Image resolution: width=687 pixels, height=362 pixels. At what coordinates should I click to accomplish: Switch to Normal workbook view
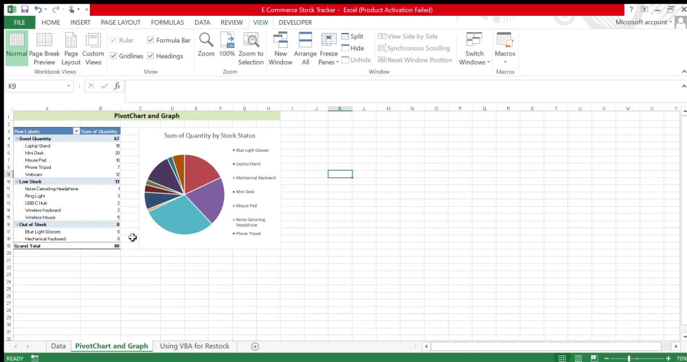point(16,48)
